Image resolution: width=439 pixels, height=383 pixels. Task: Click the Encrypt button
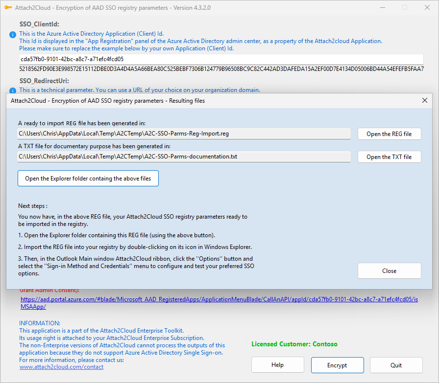pyautogui.click(x=337, y=365)
